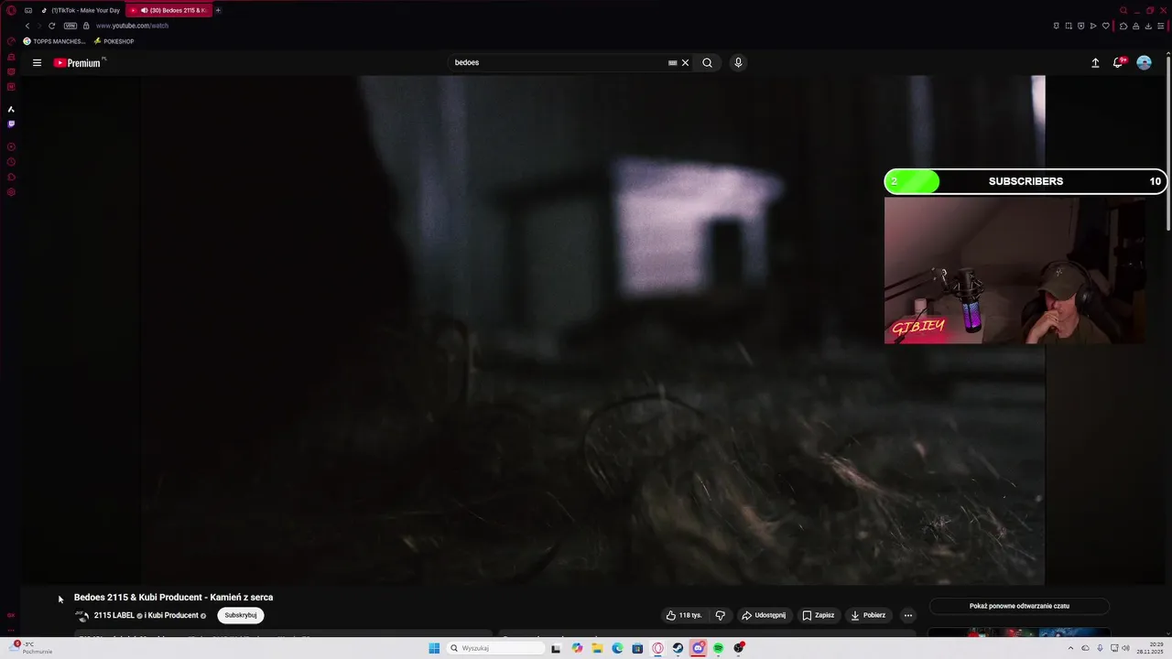The width and height of the screenshot is (1172, 659).
Task: Click the browser heart bookmark icon
Action: 1105,26
